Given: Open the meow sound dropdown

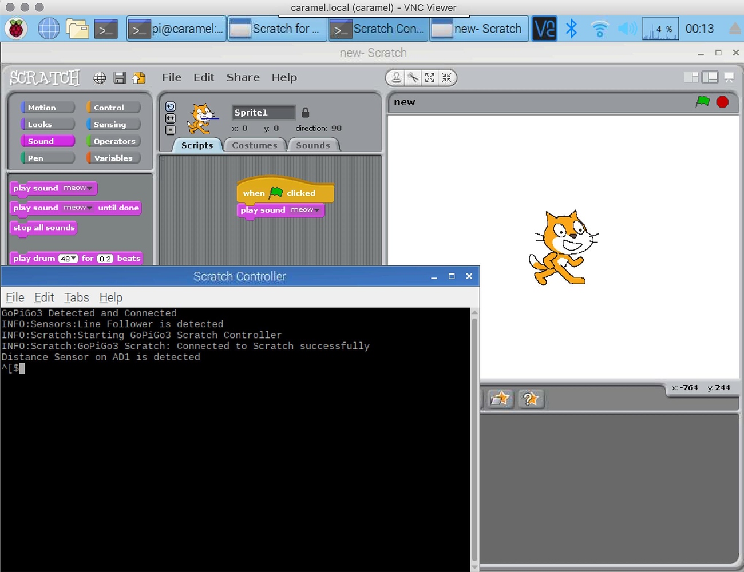Looking at the screenshot, I should pos(78,188).
